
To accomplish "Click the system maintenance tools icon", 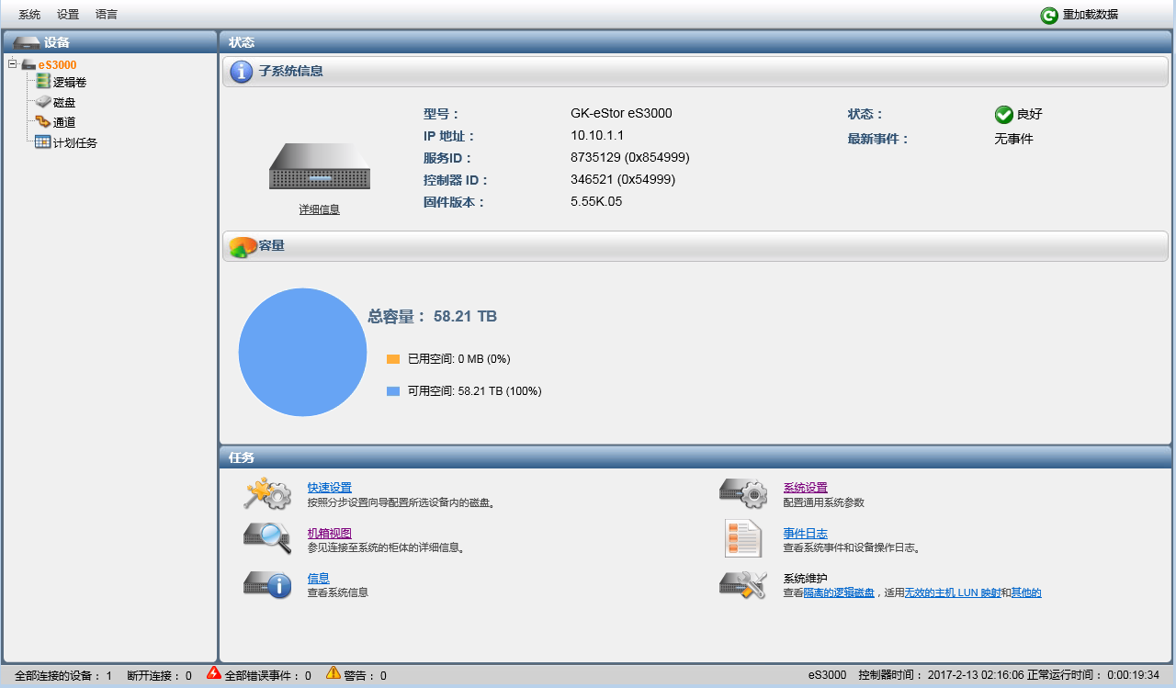I will pos(742,585).
